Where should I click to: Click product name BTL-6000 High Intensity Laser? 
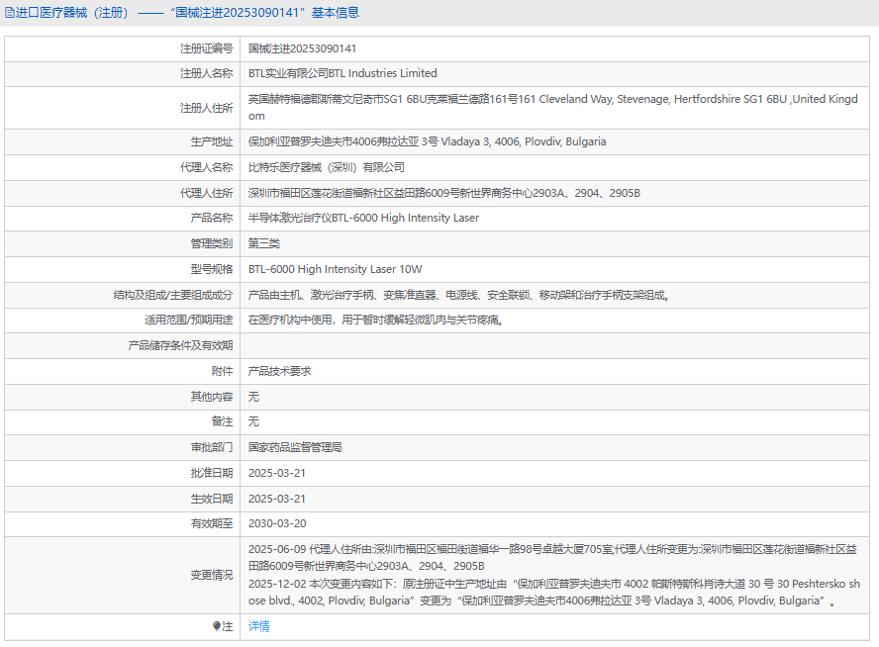click(x=363, y=218)
